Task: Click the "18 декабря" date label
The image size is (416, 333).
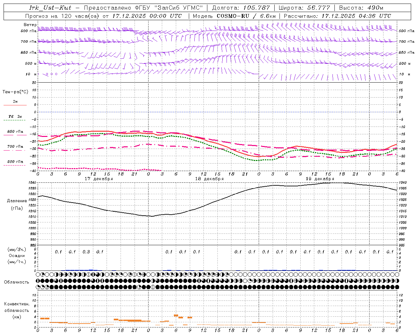Action: [209, 179]
